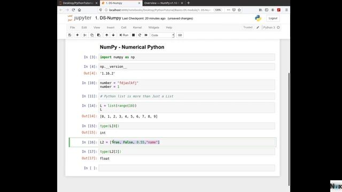The height and width of the screenshot is (192, 342).
Task: Click the notebook vertical scrollbar
Action: [289, 129]
